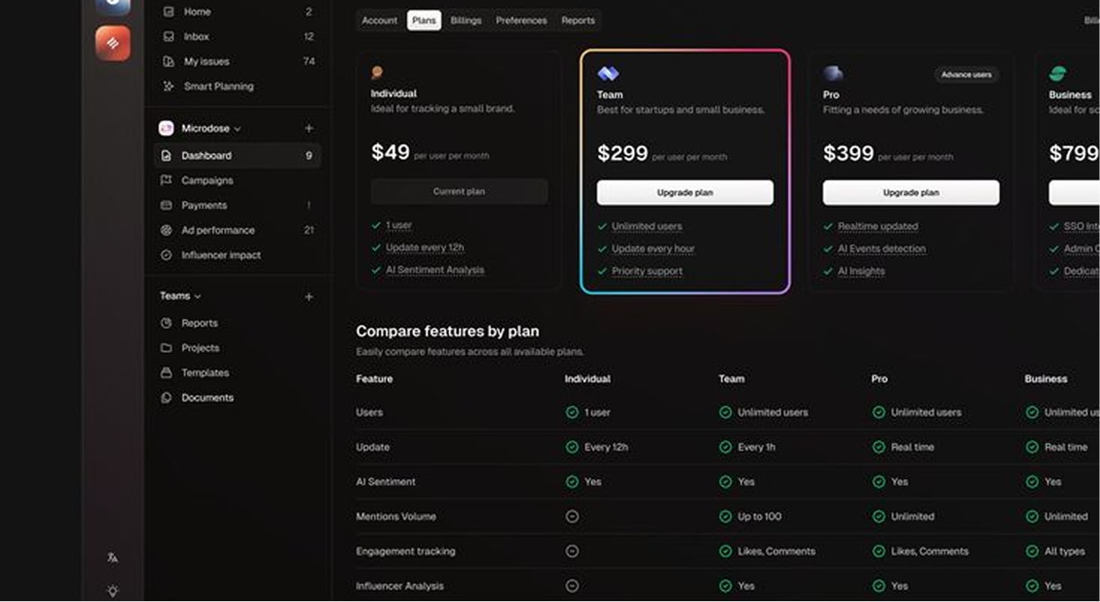Screen dimensions: 1100x602
Task: Open the Preferences tab
Action: 521,20
